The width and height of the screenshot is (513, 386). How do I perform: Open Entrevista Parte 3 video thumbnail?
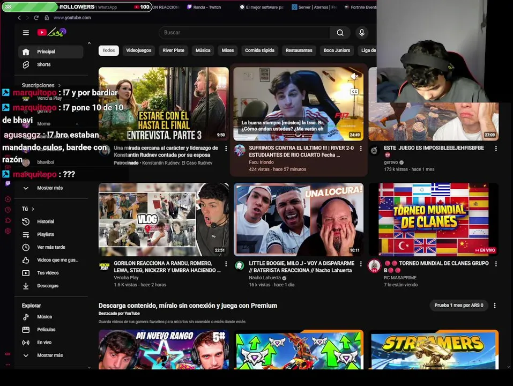[x=163, y=104]
